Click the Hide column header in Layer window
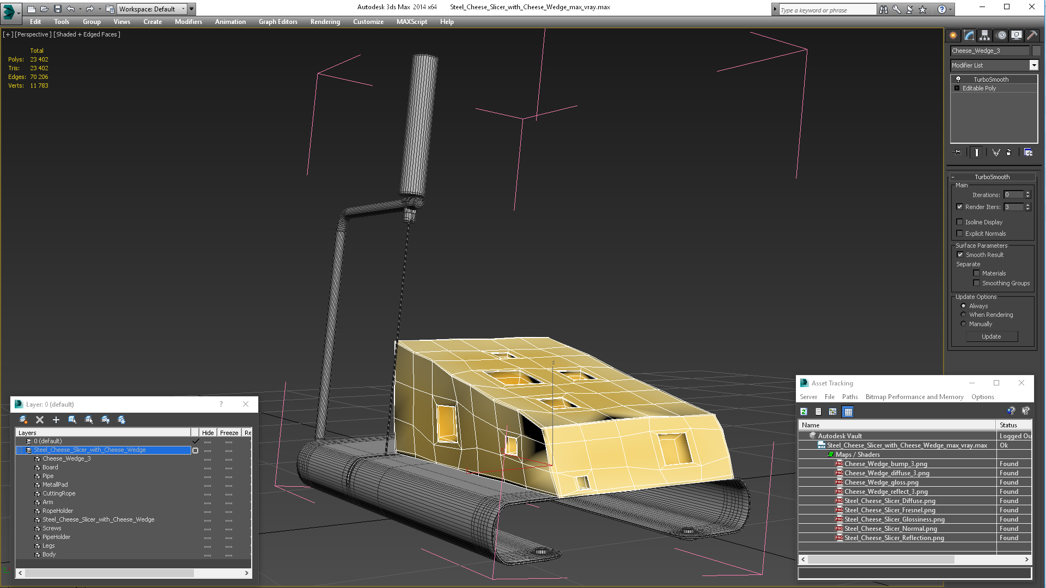Screen dimensions: 1046x588 coord(208,433)
